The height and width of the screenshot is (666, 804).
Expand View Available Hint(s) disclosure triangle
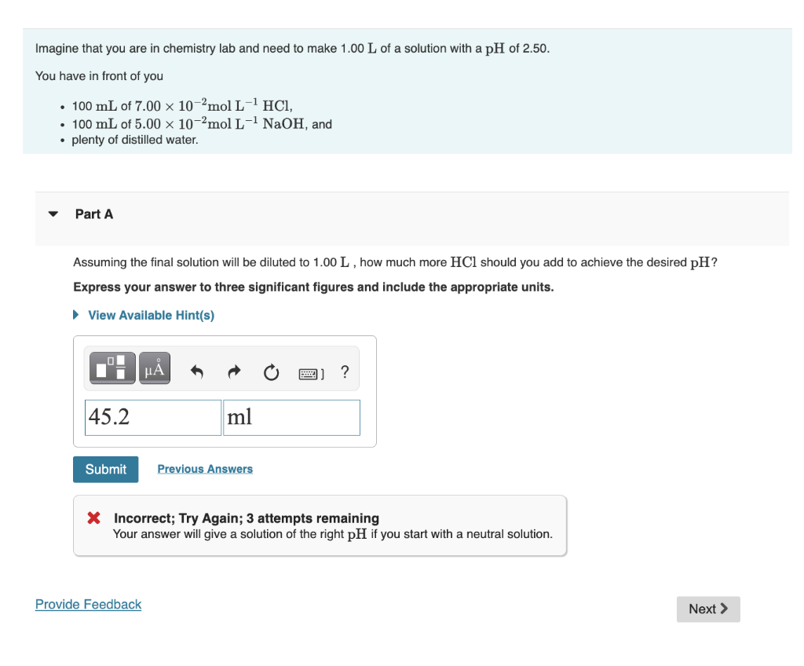click(x=76, y=314)
